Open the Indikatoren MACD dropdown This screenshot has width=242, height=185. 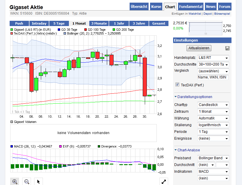tap(213, 172)
